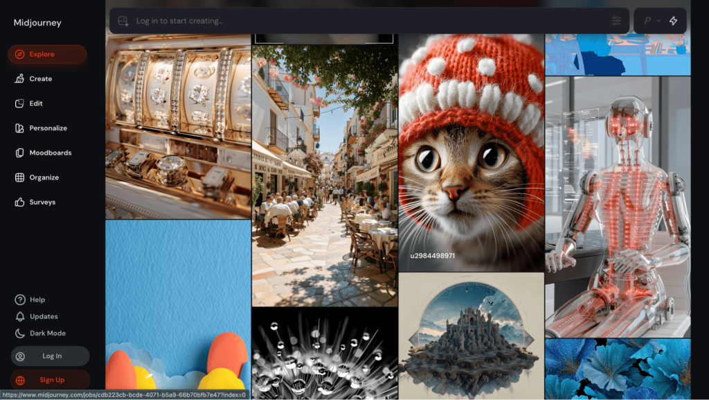Viewport: 709px width, 400px height.
Task: Open the transparent robot image
Action: click(x=618, y=207)
